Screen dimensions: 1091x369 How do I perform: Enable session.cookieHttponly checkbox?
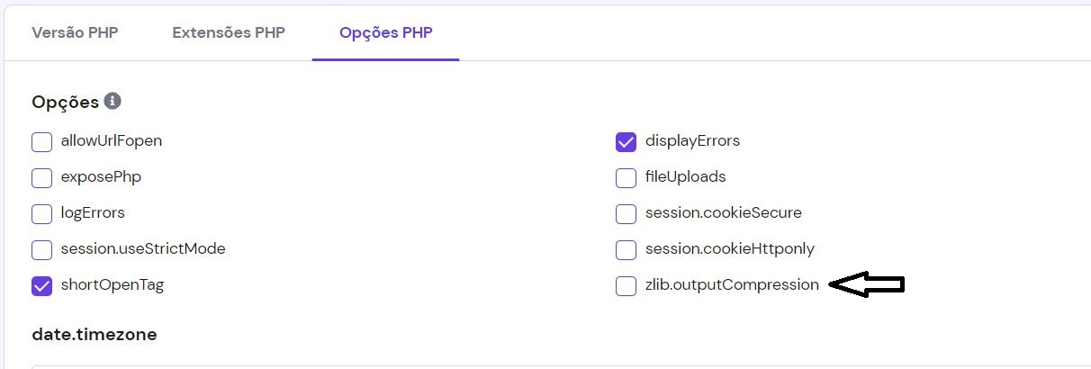(626, 249)
